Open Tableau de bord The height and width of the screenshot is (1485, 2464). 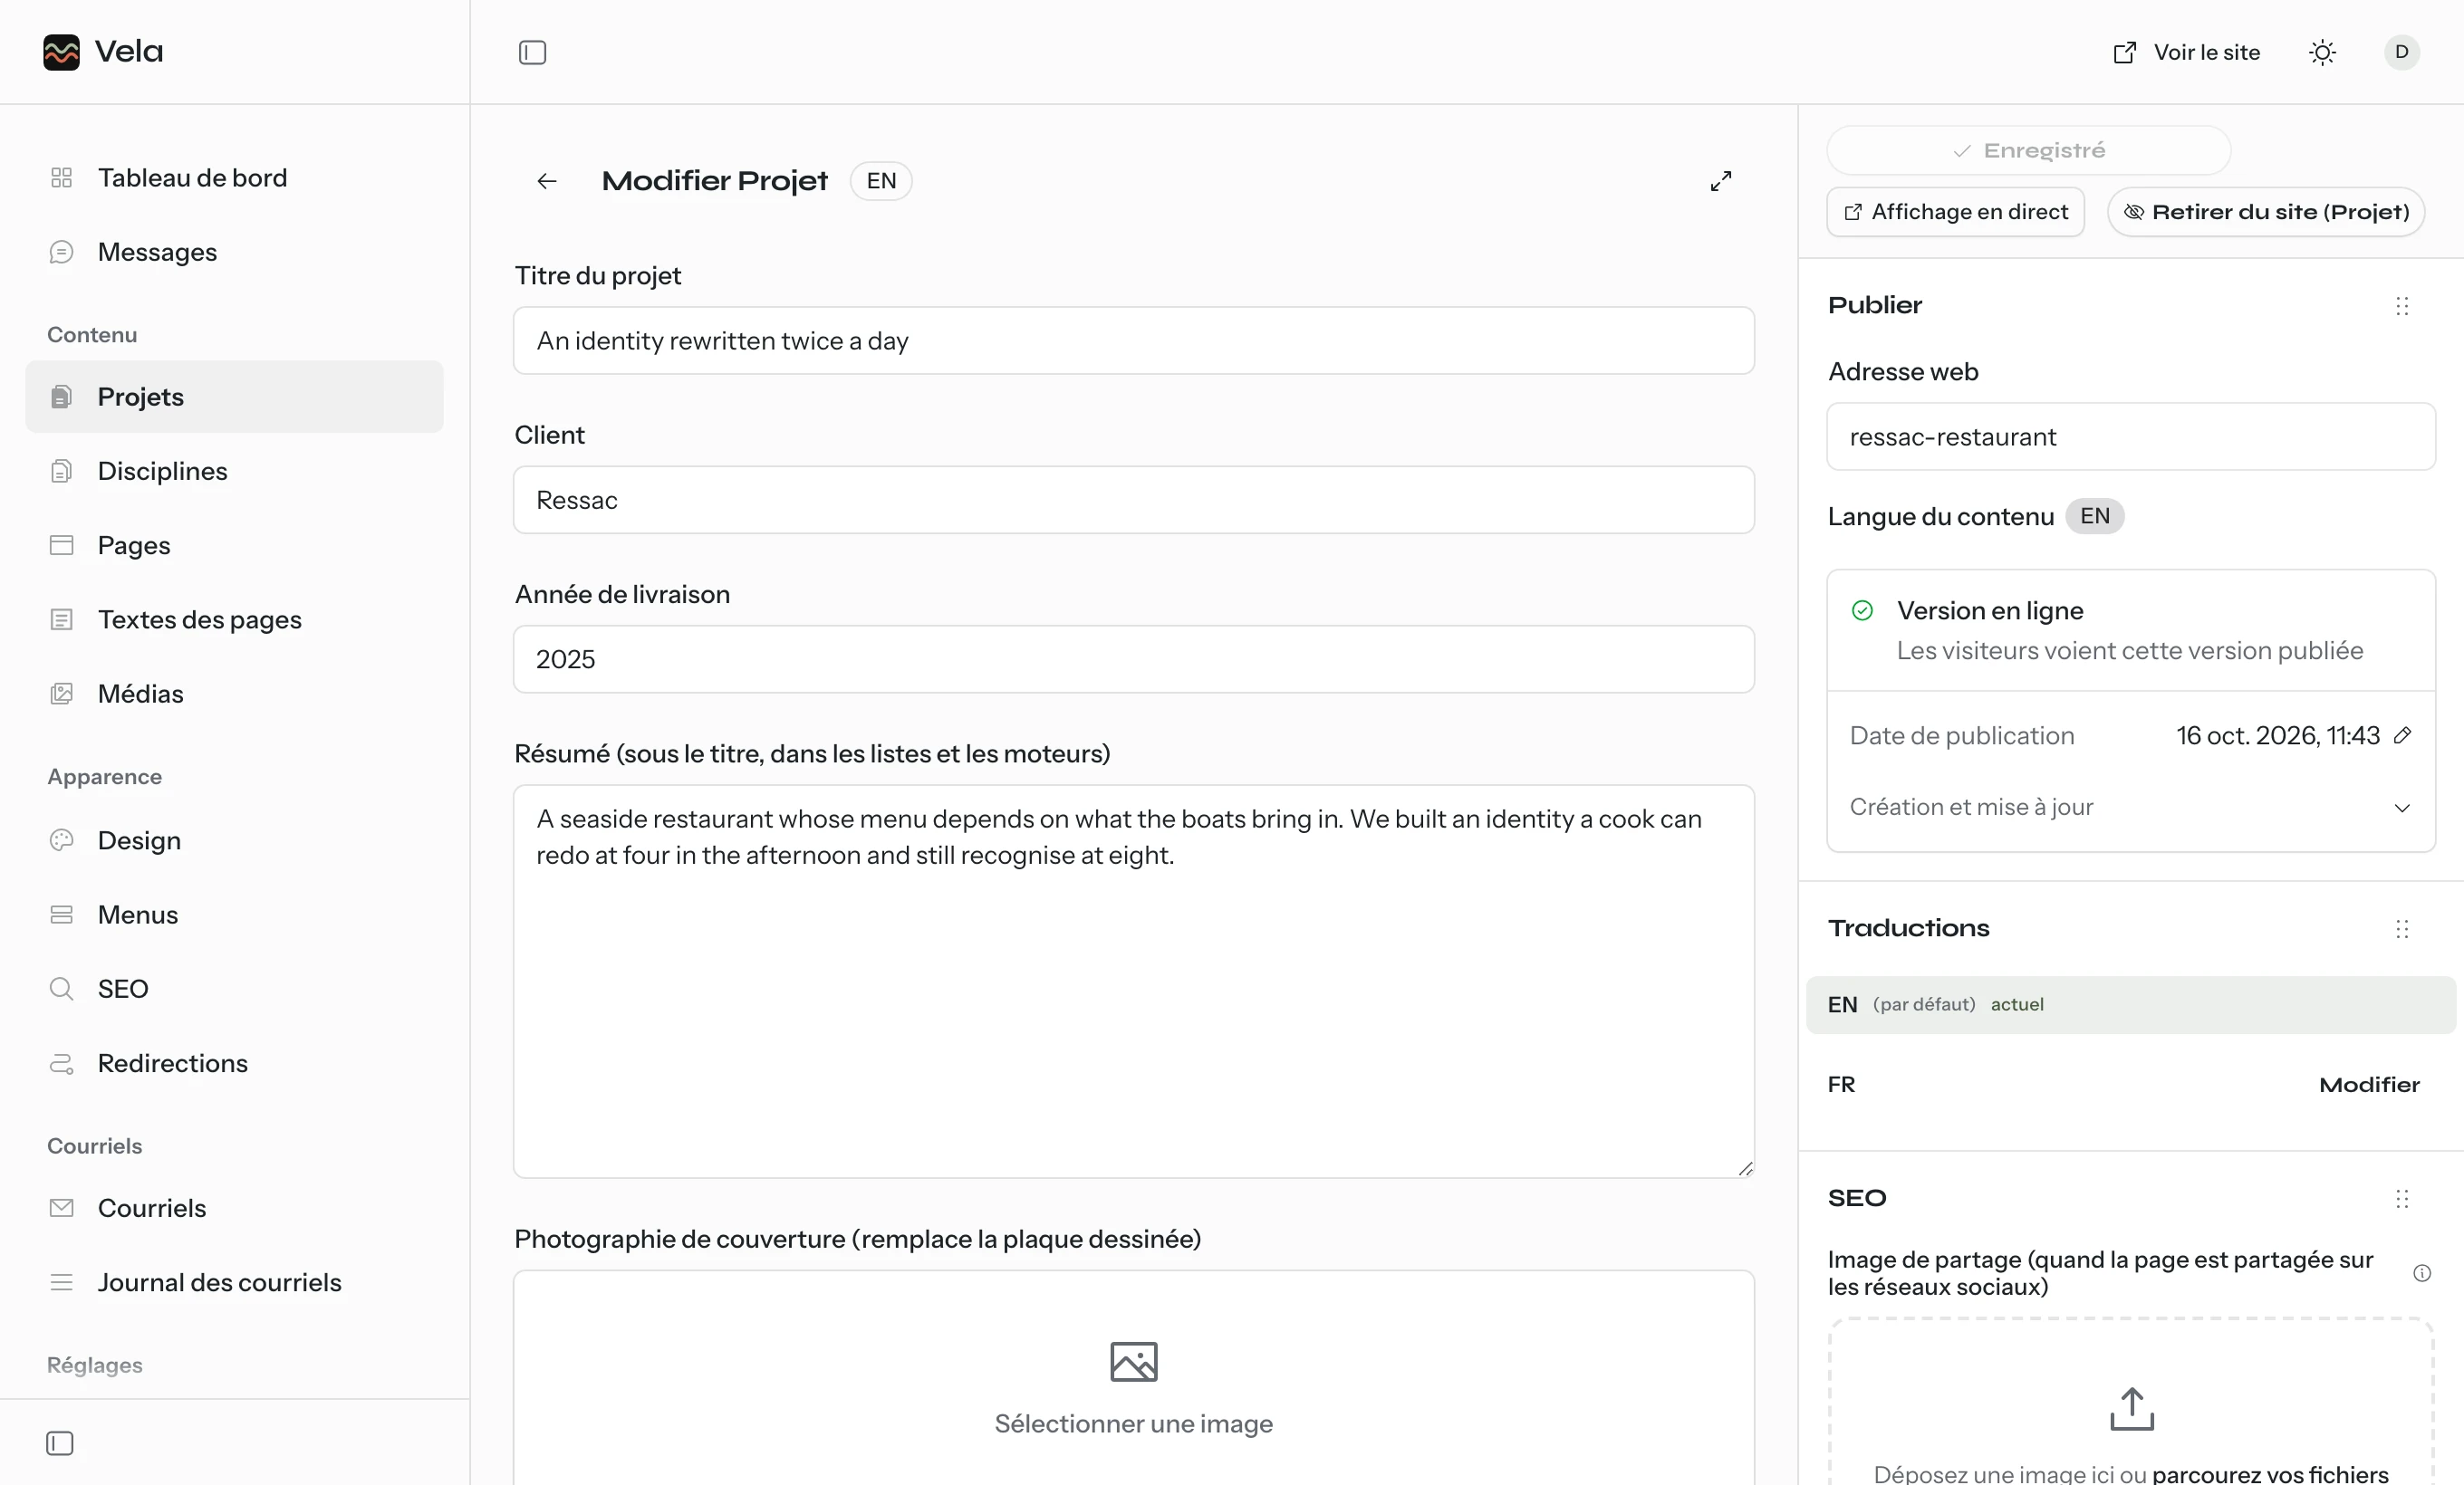[234, 177]
